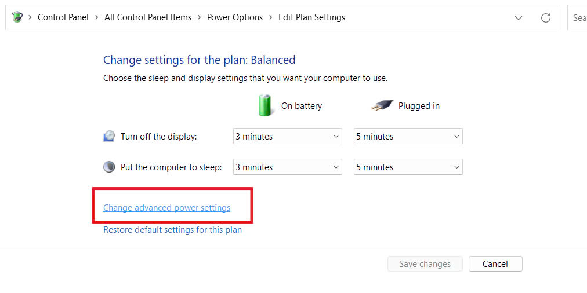
Task: Open display timeout dropdown for On battery
Action: [x=287, y=137]
